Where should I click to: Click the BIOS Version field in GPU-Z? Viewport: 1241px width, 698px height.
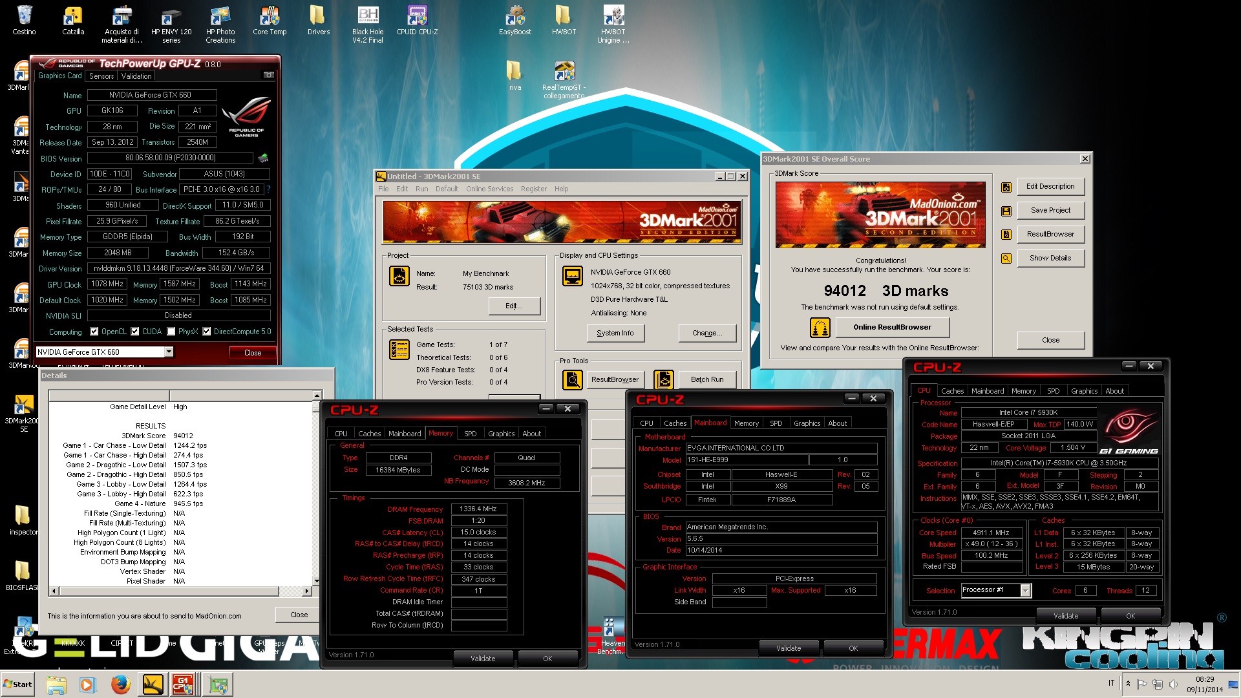[171, 158]
